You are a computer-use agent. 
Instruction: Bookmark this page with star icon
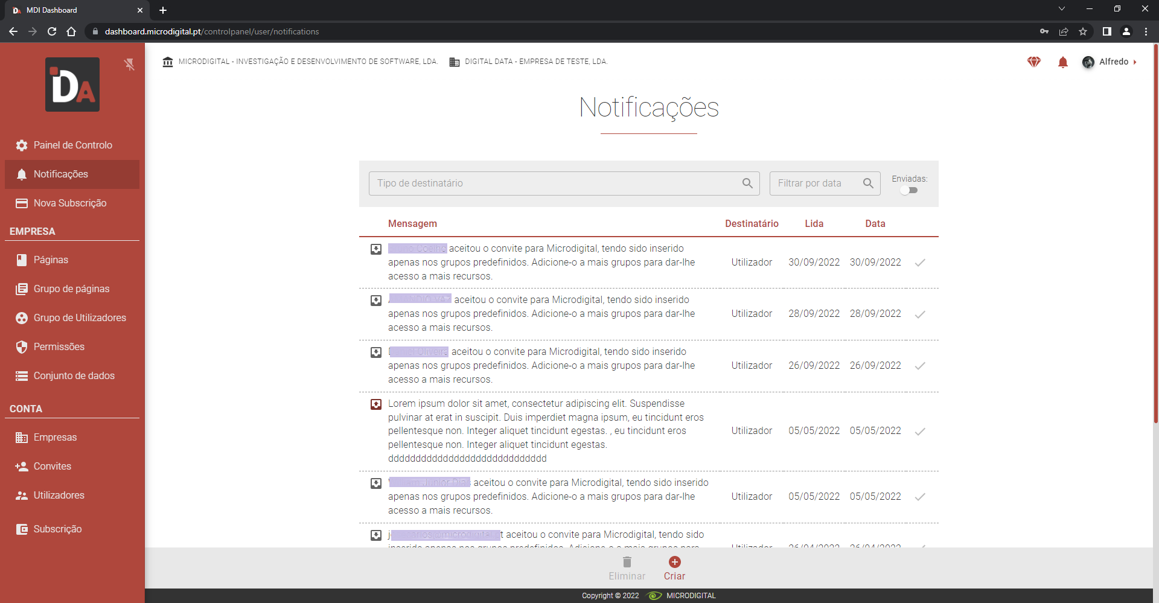click(x=1083, y=31)
